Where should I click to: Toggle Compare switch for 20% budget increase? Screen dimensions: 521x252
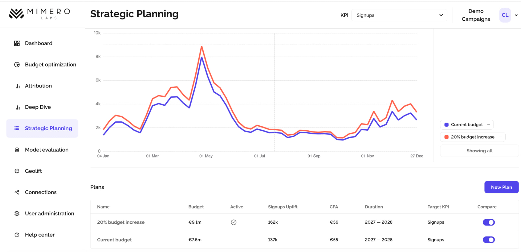pyautogui.click(x=489, y=222)
